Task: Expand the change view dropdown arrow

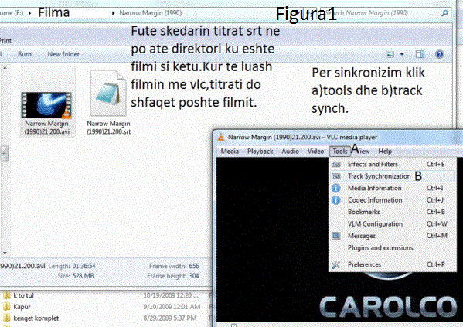Action: pos(402,54)
